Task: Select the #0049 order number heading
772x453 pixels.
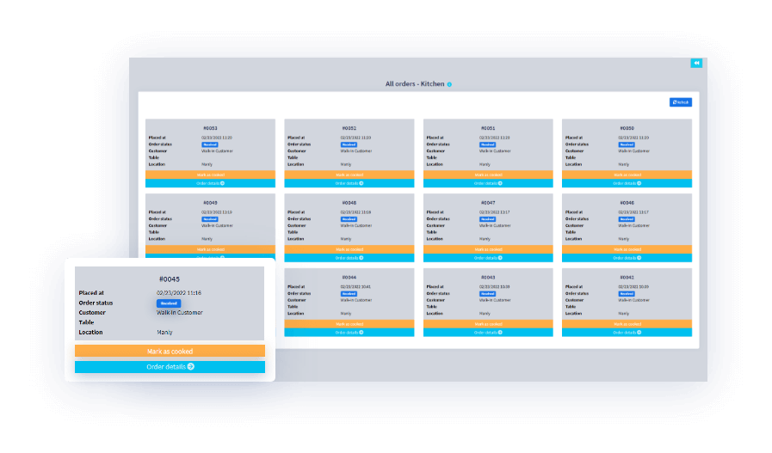Action: pyautogui.click(x=210, y=203)
